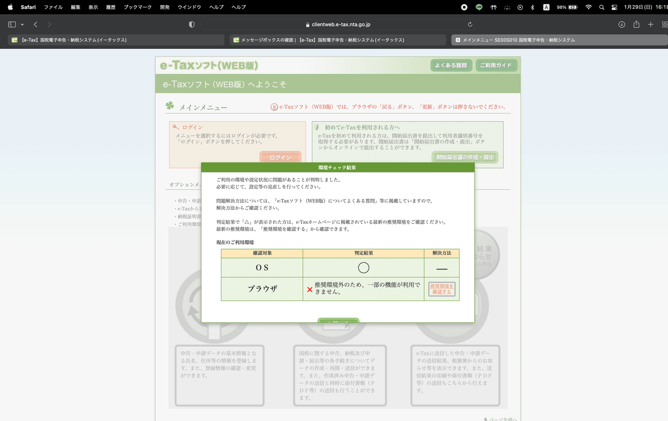Open the Apple menu
The image size is (668, 421).
coord(9,7)
